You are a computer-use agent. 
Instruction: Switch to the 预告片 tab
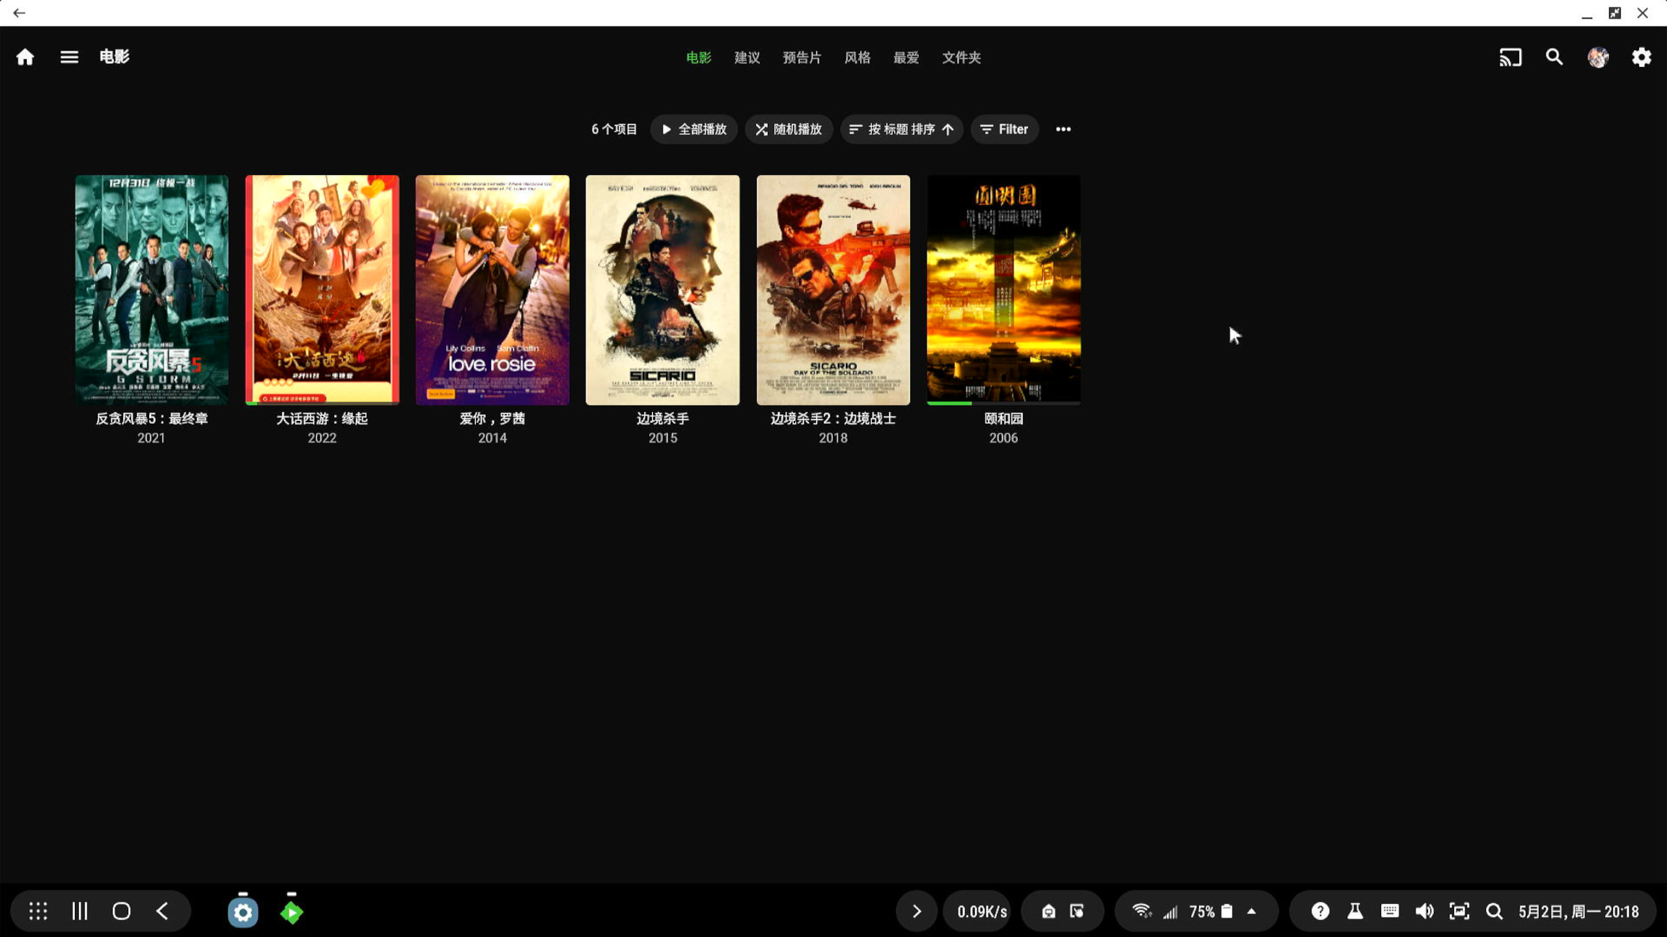coord(802,57)
